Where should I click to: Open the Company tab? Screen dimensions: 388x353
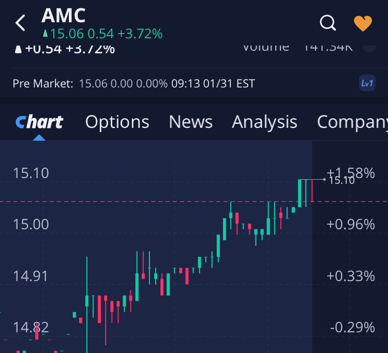point(352,122)
